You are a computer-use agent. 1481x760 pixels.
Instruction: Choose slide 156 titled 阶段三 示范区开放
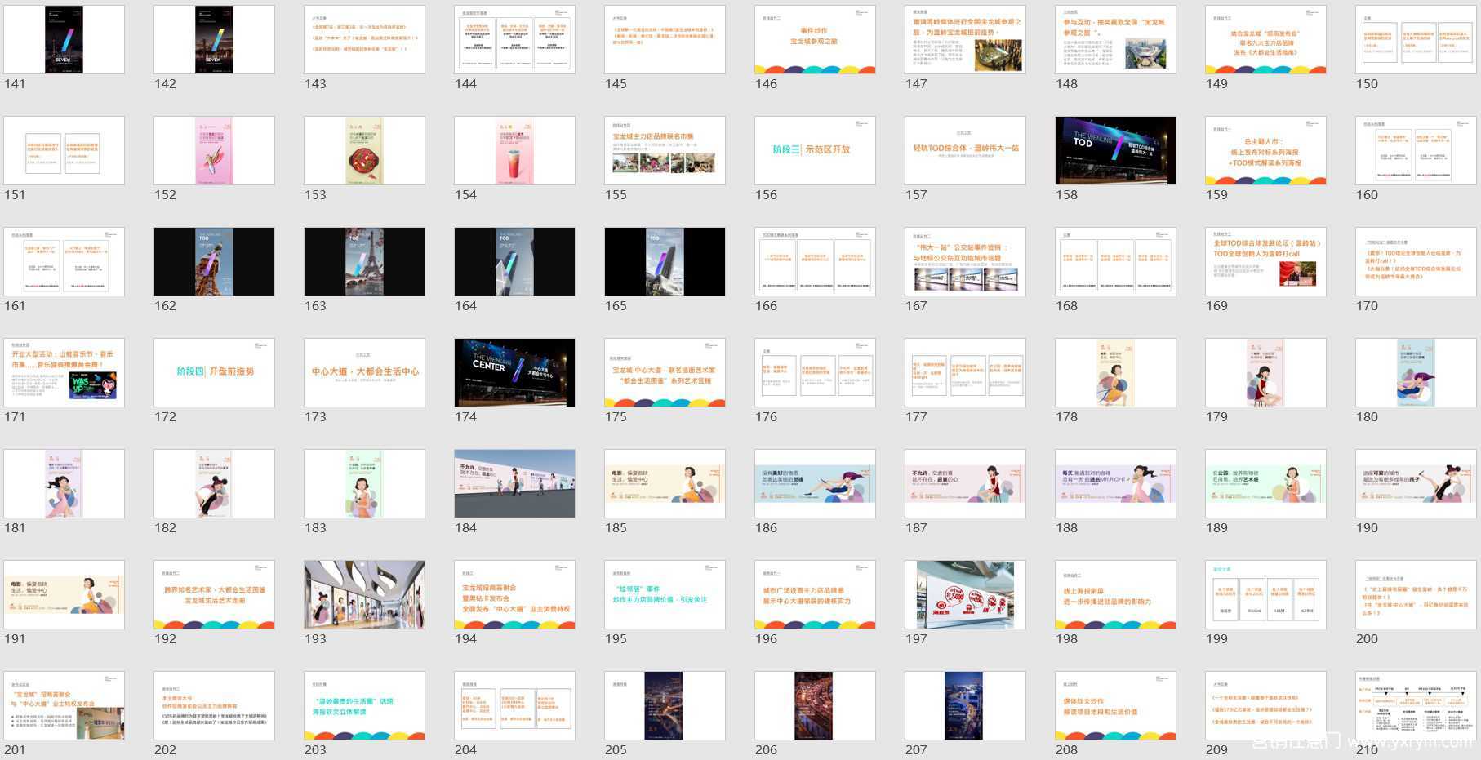coord(815,151)
